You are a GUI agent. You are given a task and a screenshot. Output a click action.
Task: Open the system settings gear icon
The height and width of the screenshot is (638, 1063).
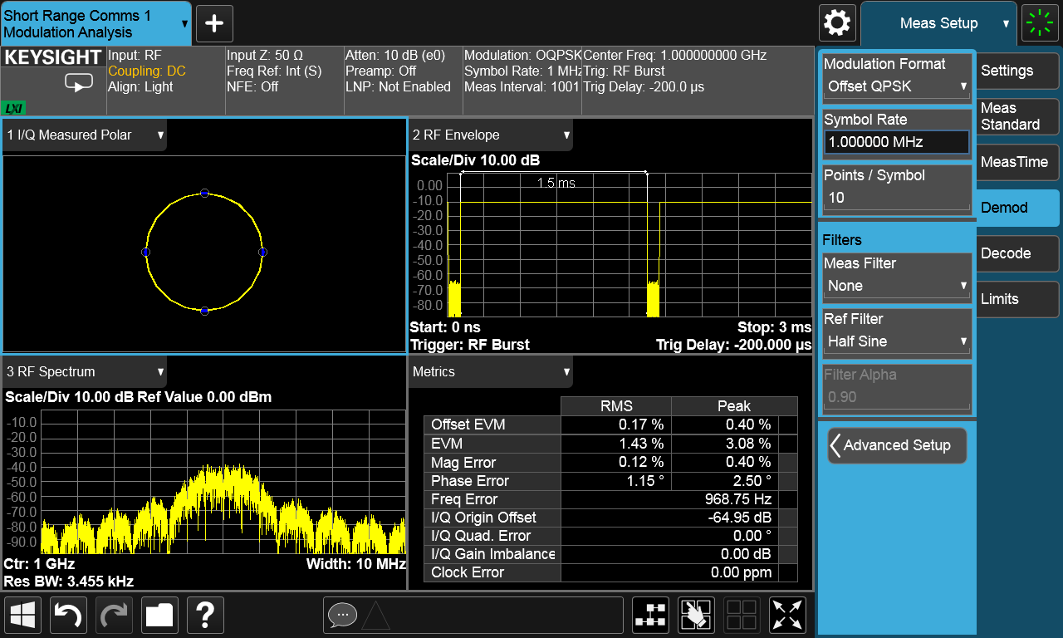point(837,23)
